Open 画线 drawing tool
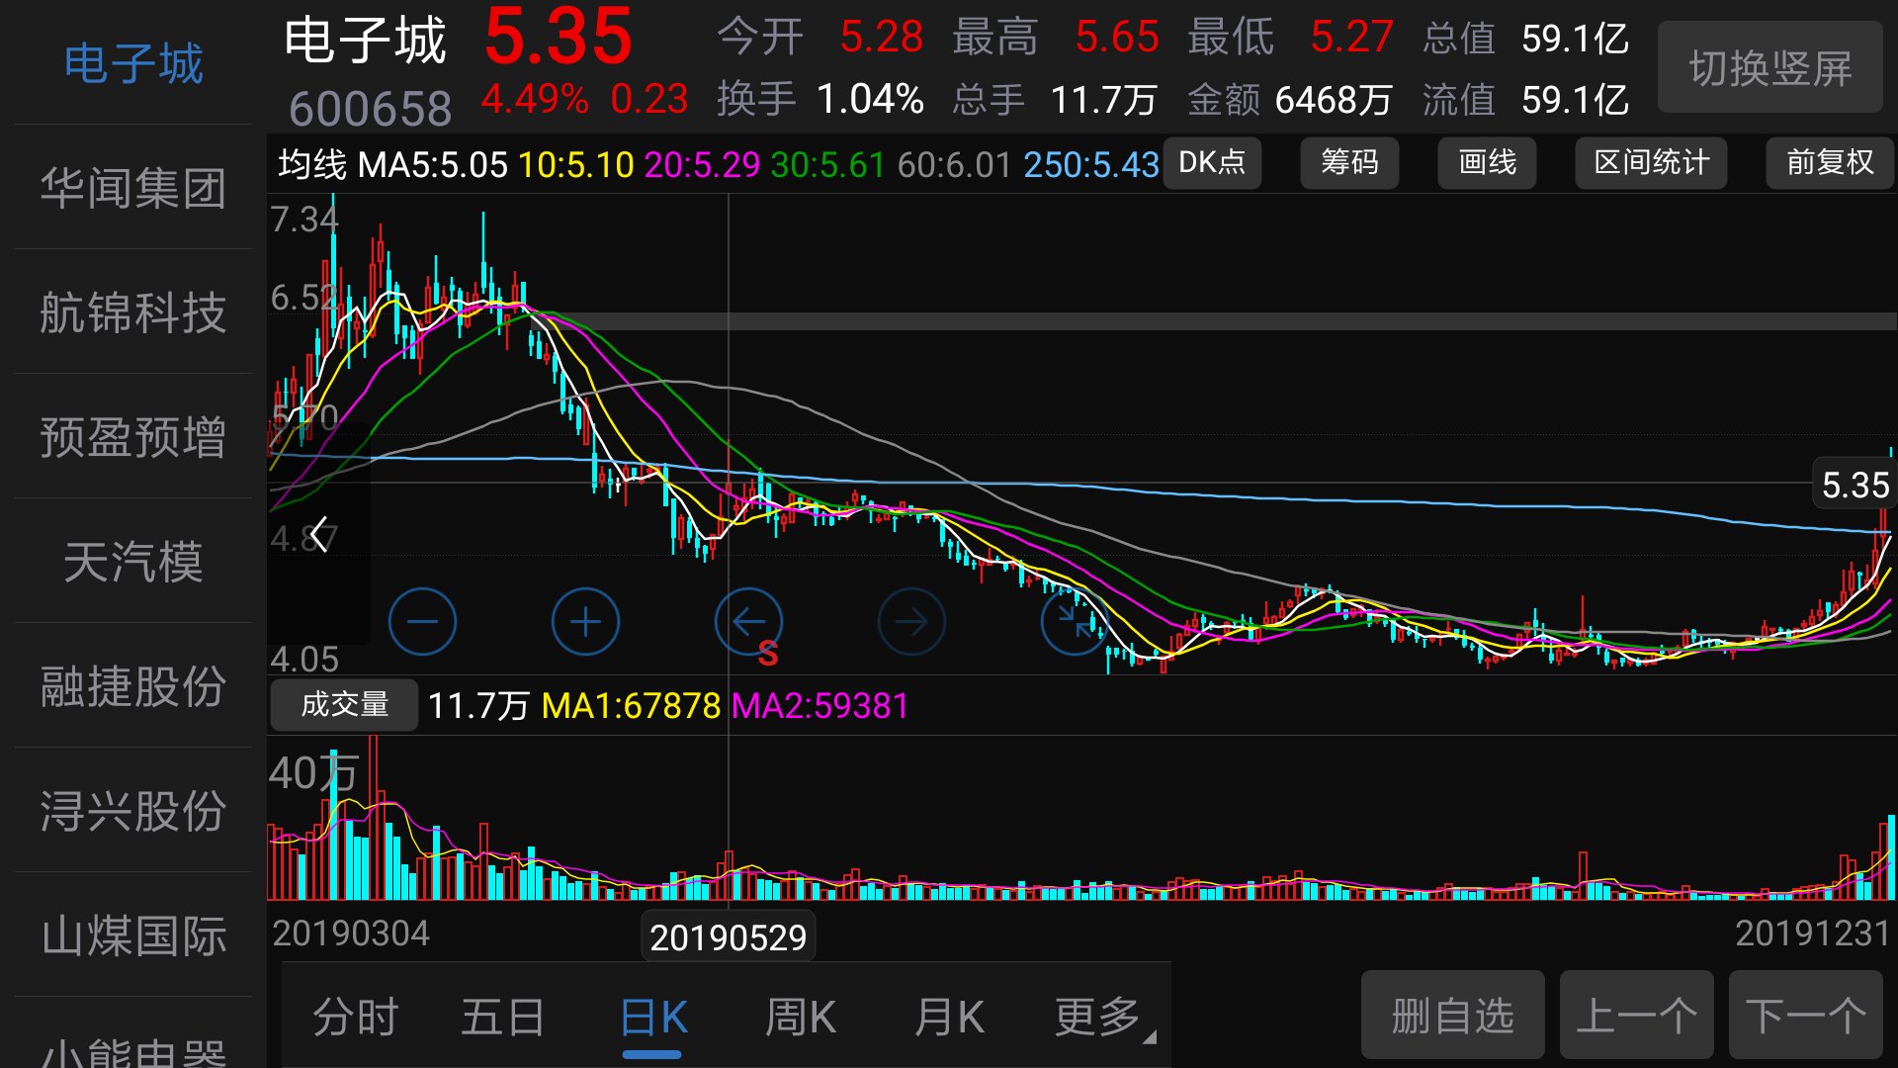This screenshot has width=1898, height=1068. click(1487, 162)
